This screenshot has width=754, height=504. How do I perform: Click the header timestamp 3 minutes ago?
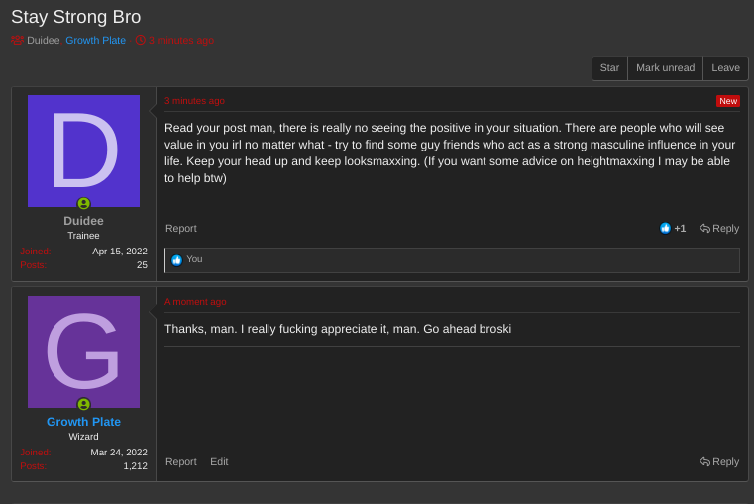180,40
